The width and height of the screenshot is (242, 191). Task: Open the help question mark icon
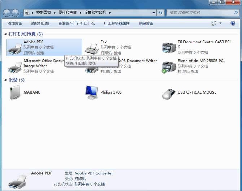233,23
